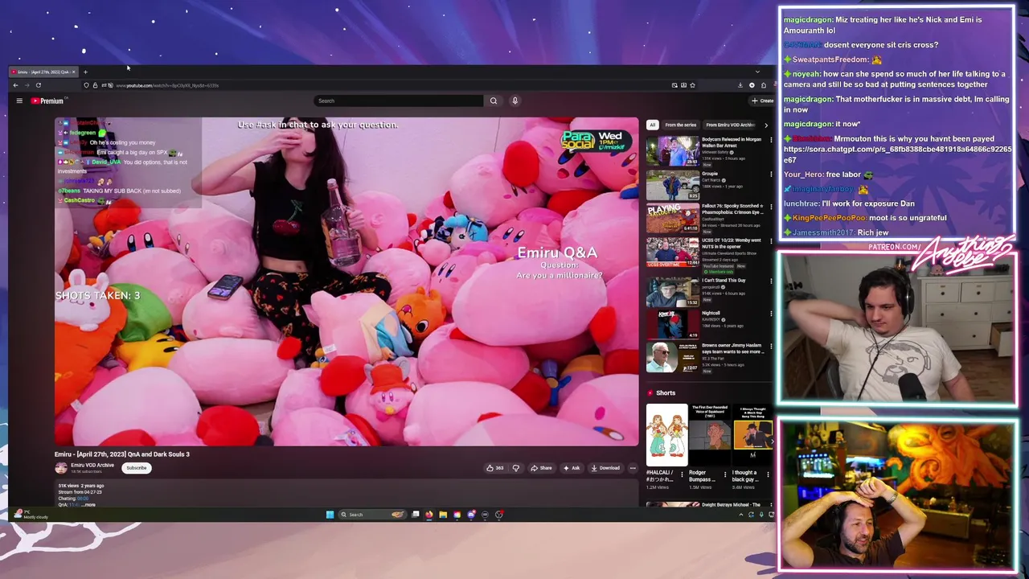1029x579 pixels.
Task: Open the Rodger Bumpass Short thumbnail
Action: click(711, 435)
